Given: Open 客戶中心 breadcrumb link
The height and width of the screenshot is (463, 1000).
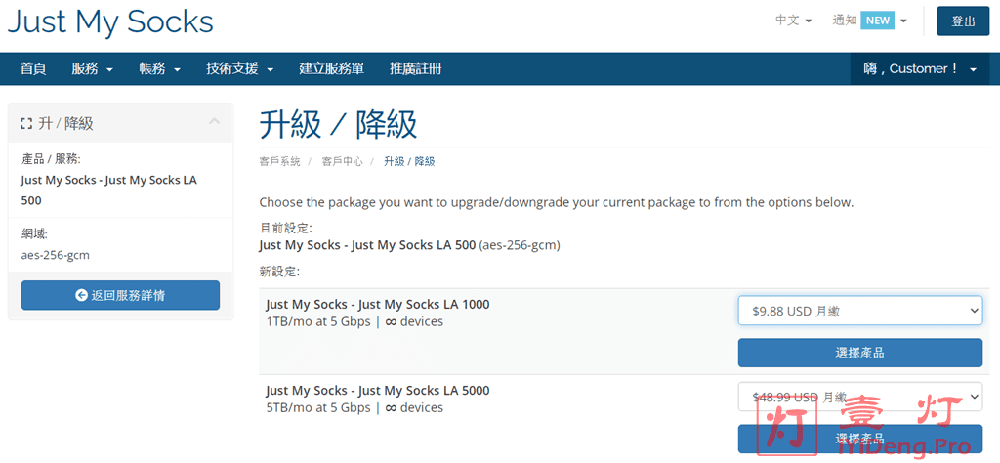Looking at the screenshot, I should pyautogui.click(x=343, y=162).
